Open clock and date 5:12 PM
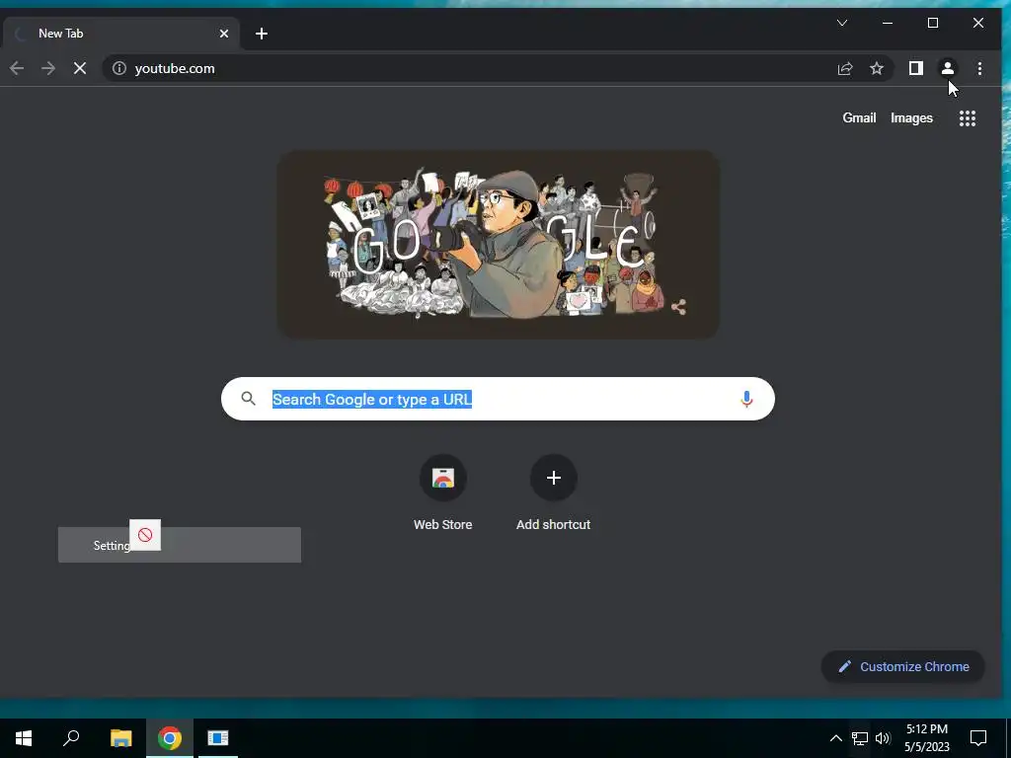The height and width of the screenshot is (758, 1011). [x=926, y=738]
